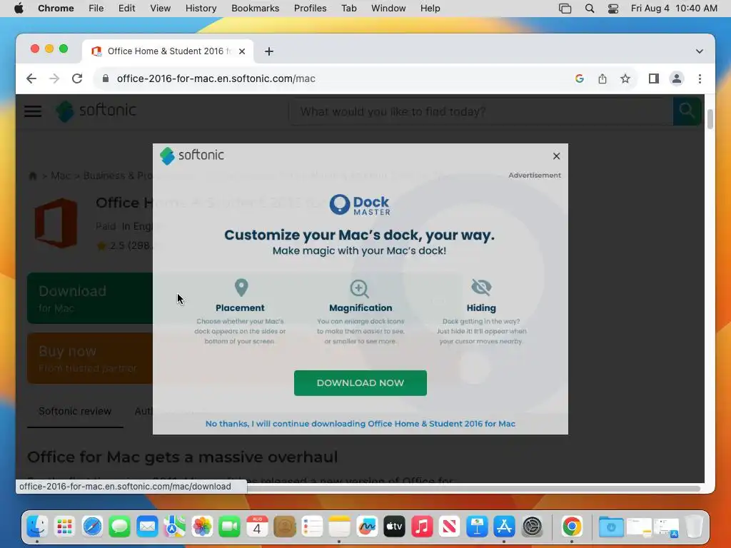Bookmark this tab with star icon
Viewport: 731px width, 548px height.
point(625,78)
